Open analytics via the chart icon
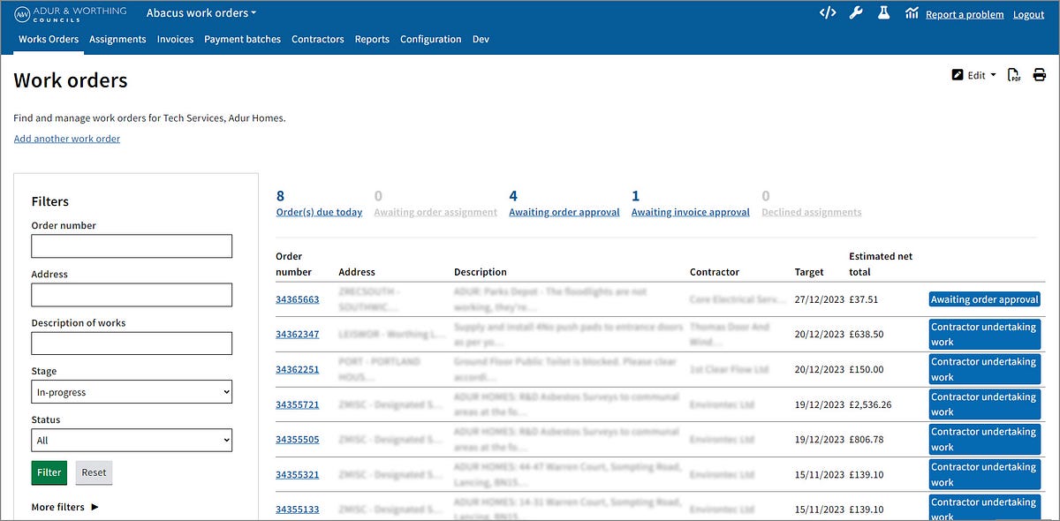The image size is (1060, 521). point(912,13)
